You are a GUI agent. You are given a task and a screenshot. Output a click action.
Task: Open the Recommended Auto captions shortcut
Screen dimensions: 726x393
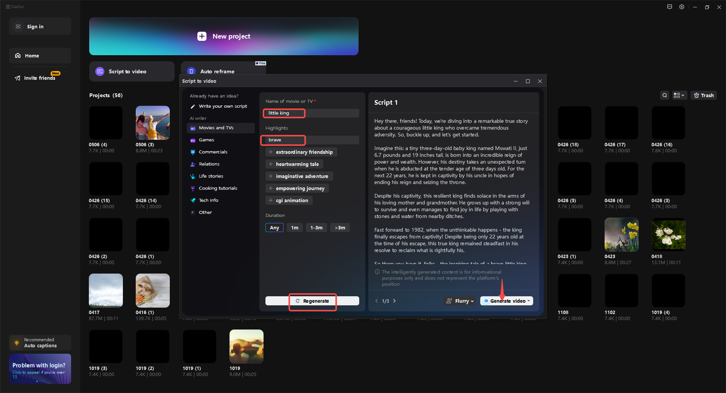tap(40, 343)
